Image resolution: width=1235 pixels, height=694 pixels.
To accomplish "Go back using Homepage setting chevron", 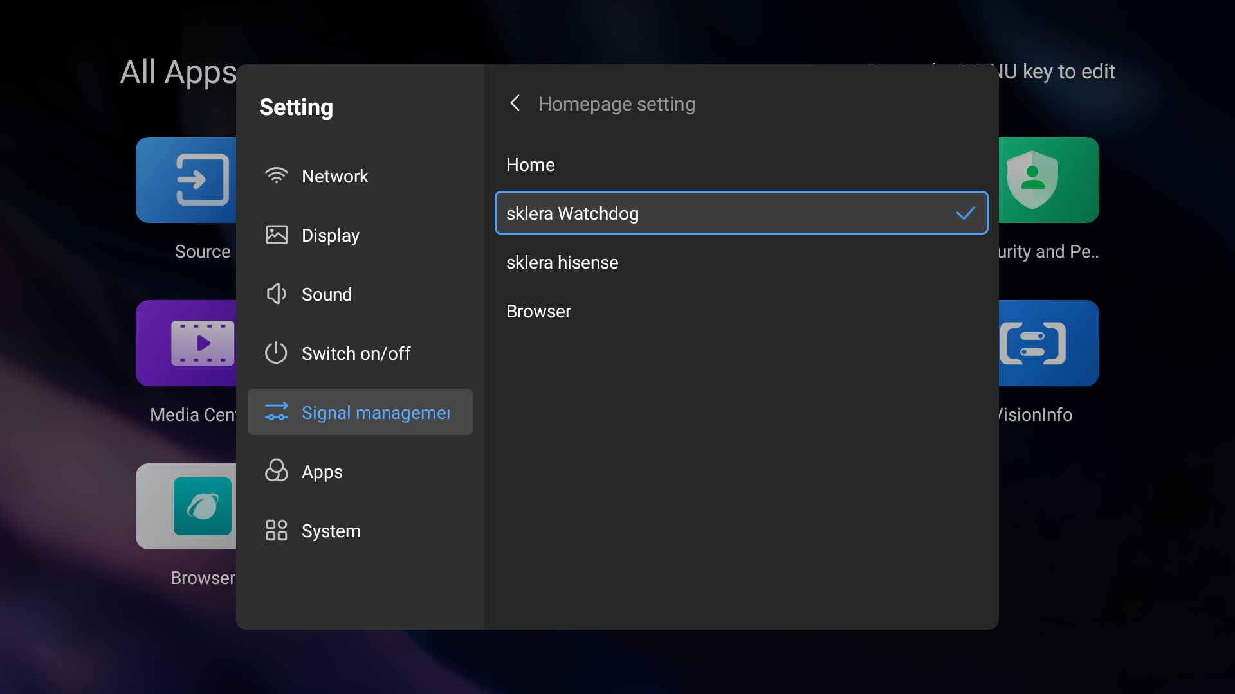I will (x=515, y=103).
